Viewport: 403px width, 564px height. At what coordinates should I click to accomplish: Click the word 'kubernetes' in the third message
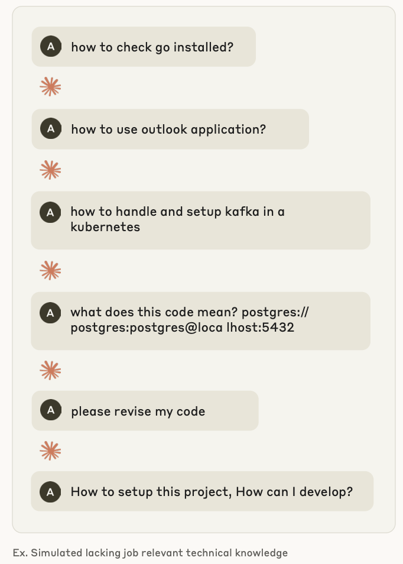[x=105, y=227]
